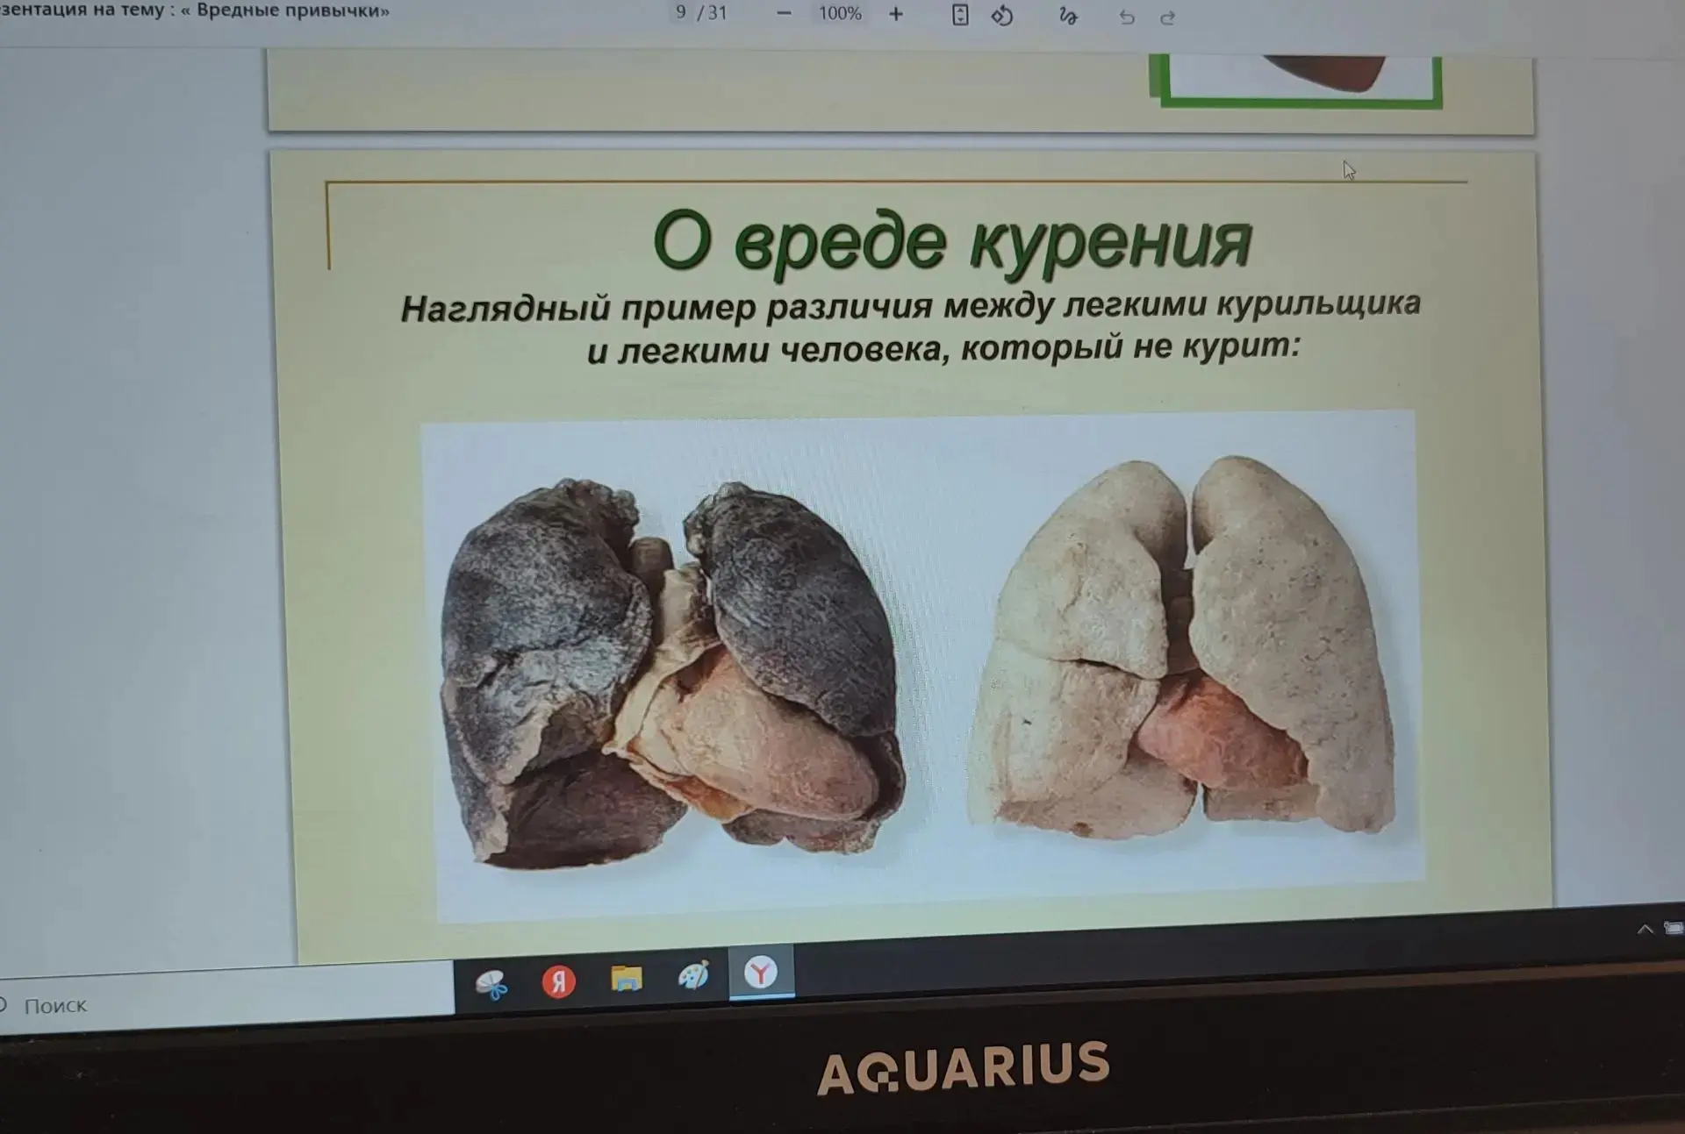The height and width of the screenshot is (1134, 1685).
Task: Open Yandex from the taskbar
Action: (x=558, y=981)
